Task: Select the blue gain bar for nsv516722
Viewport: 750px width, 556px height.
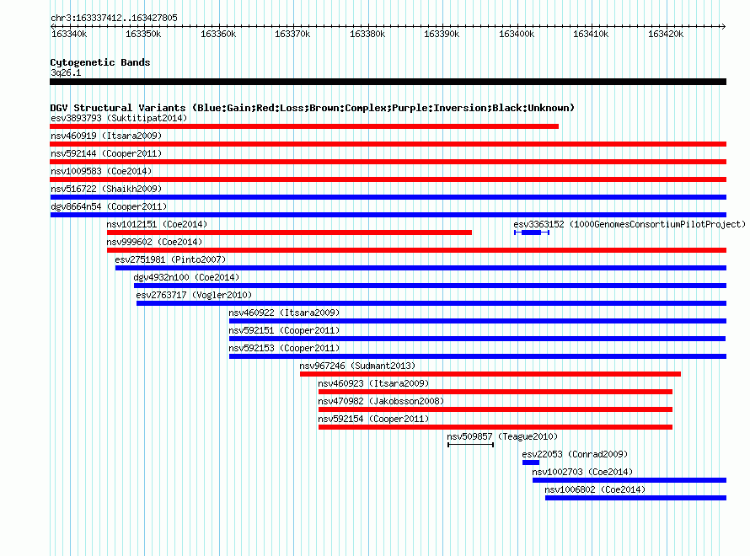Action: tap(388, 197)
